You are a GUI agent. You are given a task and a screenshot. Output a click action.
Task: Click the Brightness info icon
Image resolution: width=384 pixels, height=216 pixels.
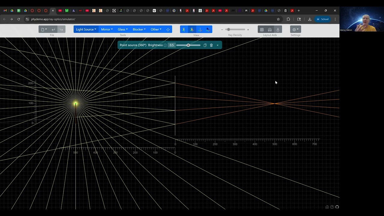click(165, 45)
